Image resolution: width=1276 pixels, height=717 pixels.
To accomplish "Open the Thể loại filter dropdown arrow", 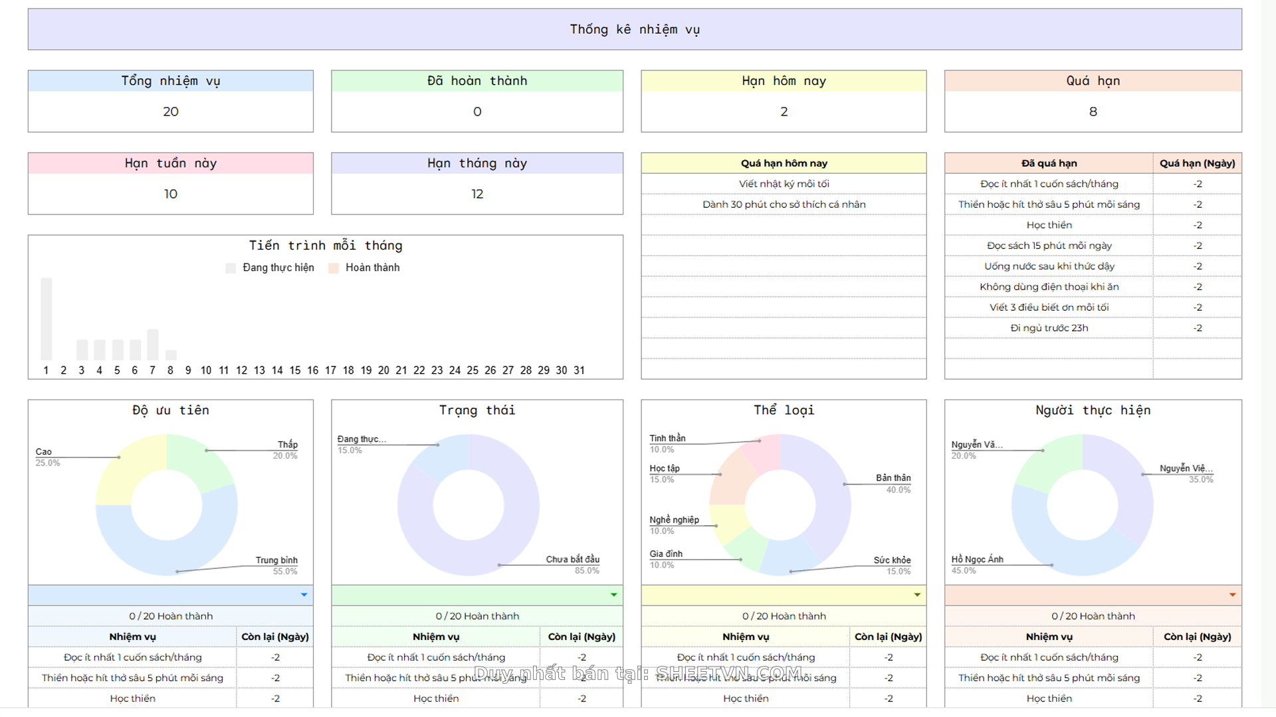I will tap(917, 595).
